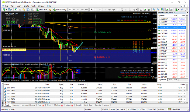Click the connection status 2646/20 kb
The height and width of the screenshot is (112, 190).
point(174,109)
